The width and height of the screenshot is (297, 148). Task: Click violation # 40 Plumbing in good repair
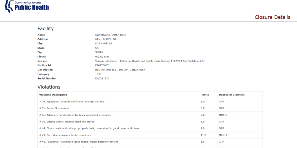pos(79,142)
